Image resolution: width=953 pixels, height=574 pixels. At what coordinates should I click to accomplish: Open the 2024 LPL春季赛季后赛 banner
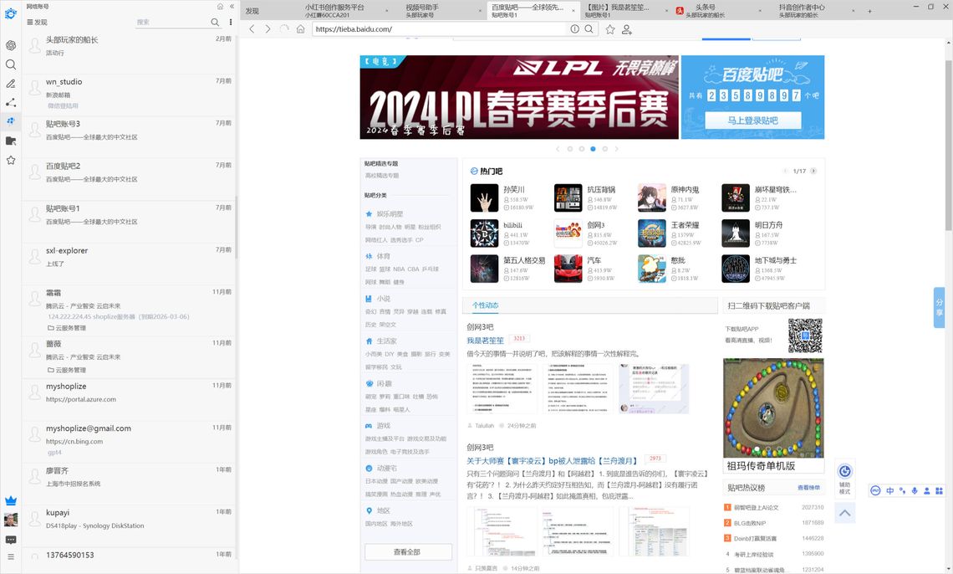519,97
